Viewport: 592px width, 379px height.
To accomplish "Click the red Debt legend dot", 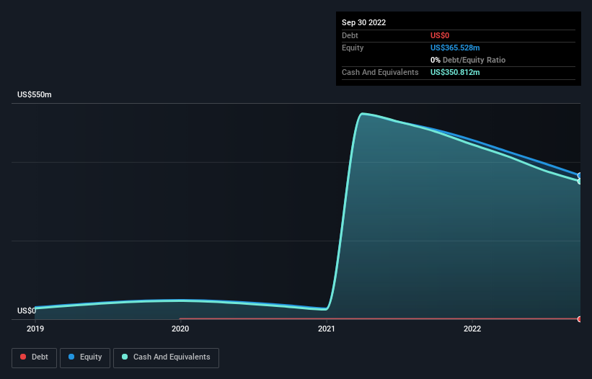I will pyautogui.click(x=23, y=357).
